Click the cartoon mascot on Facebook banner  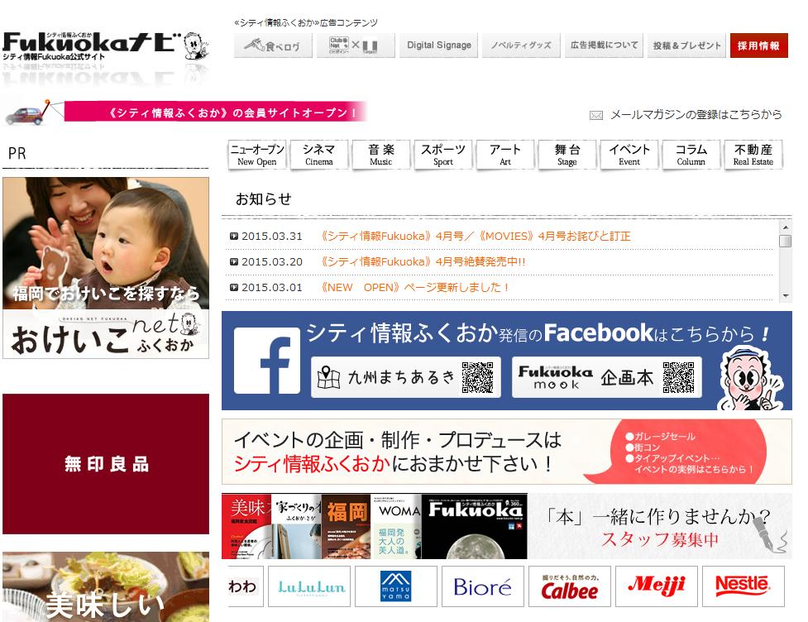tap(751, 379)
